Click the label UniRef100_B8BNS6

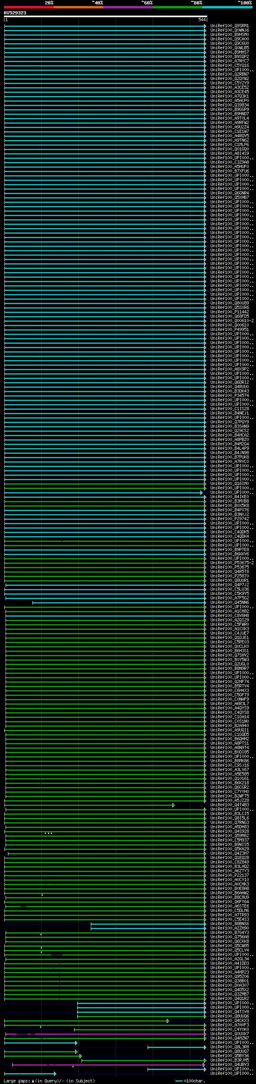[230, 924]
